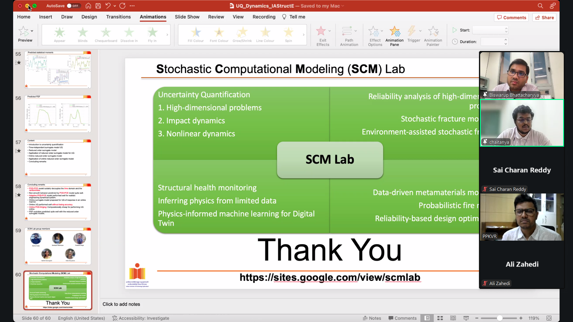573x322 pixels.
Task: Toggle Normal view button in status bar
Action: point(427,318)
